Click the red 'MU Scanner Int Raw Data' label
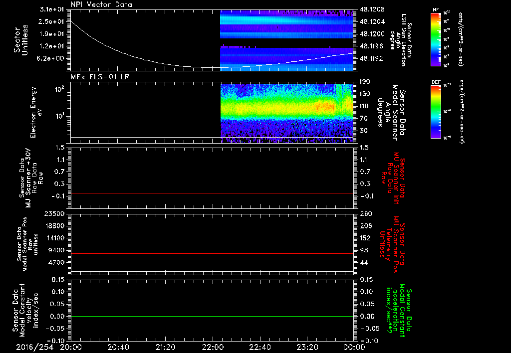This screenshot has width=511, height=353. pos(393,178)
